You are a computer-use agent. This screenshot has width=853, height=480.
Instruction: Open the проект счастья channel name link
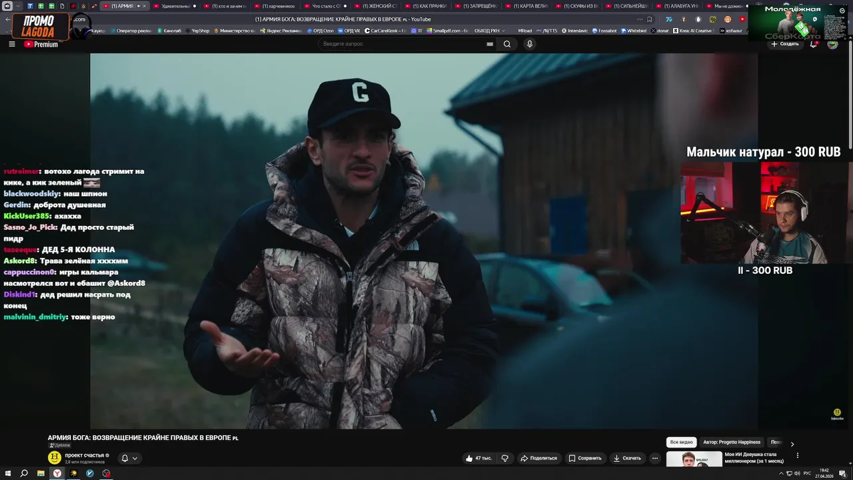(84, 455)
